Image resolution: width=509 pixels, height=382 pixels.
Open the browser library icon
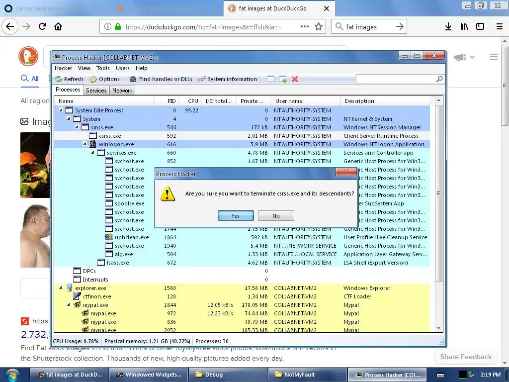click(464, 27)
